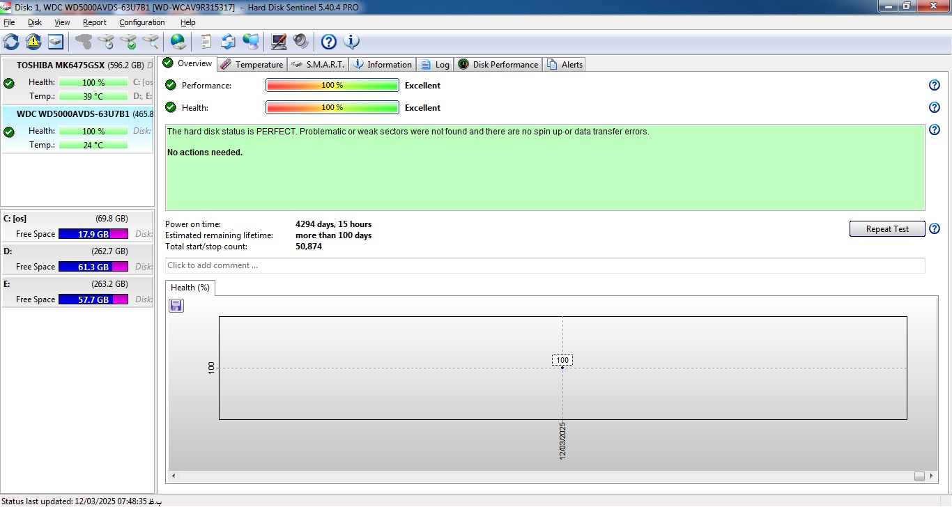Save the health graph with the floppy icon
The image size is (952, 507).
(176, 306)
